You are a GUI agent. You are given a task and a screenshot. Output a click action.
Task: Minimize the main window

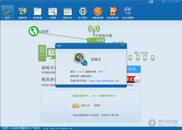[x=170, y=2]
